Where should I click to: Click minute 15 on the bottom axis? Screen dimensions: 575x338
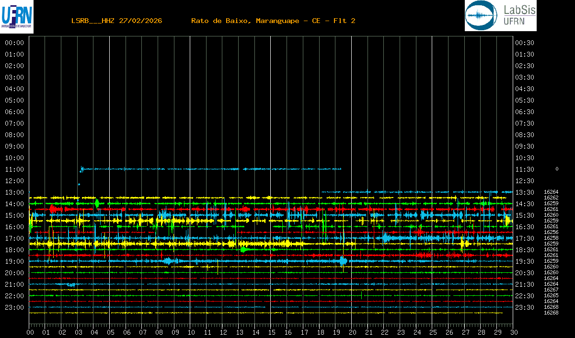pyautogui.click(x=272, y=332)
